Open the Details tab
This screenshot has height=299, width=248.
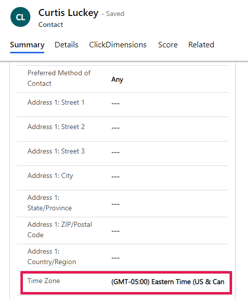66,45
